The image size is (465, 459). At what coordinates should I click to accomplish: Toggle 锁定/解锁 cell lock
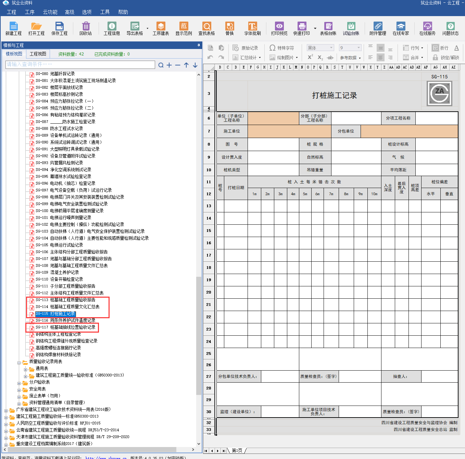(446, 57)
